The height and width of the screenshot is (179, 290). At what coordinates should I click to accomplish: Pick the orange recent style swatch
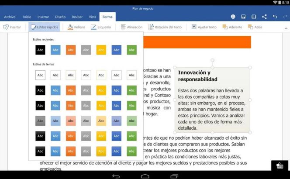pos(71,50)
